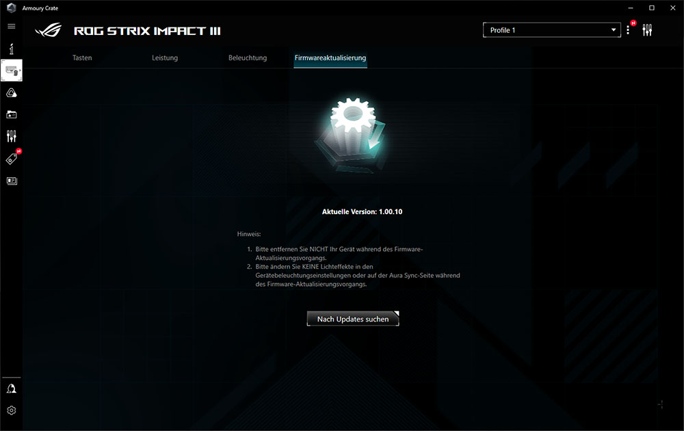Expand the Profile 1 dropdown
This screenshot has height=431, width=684.
click(552, 30)
